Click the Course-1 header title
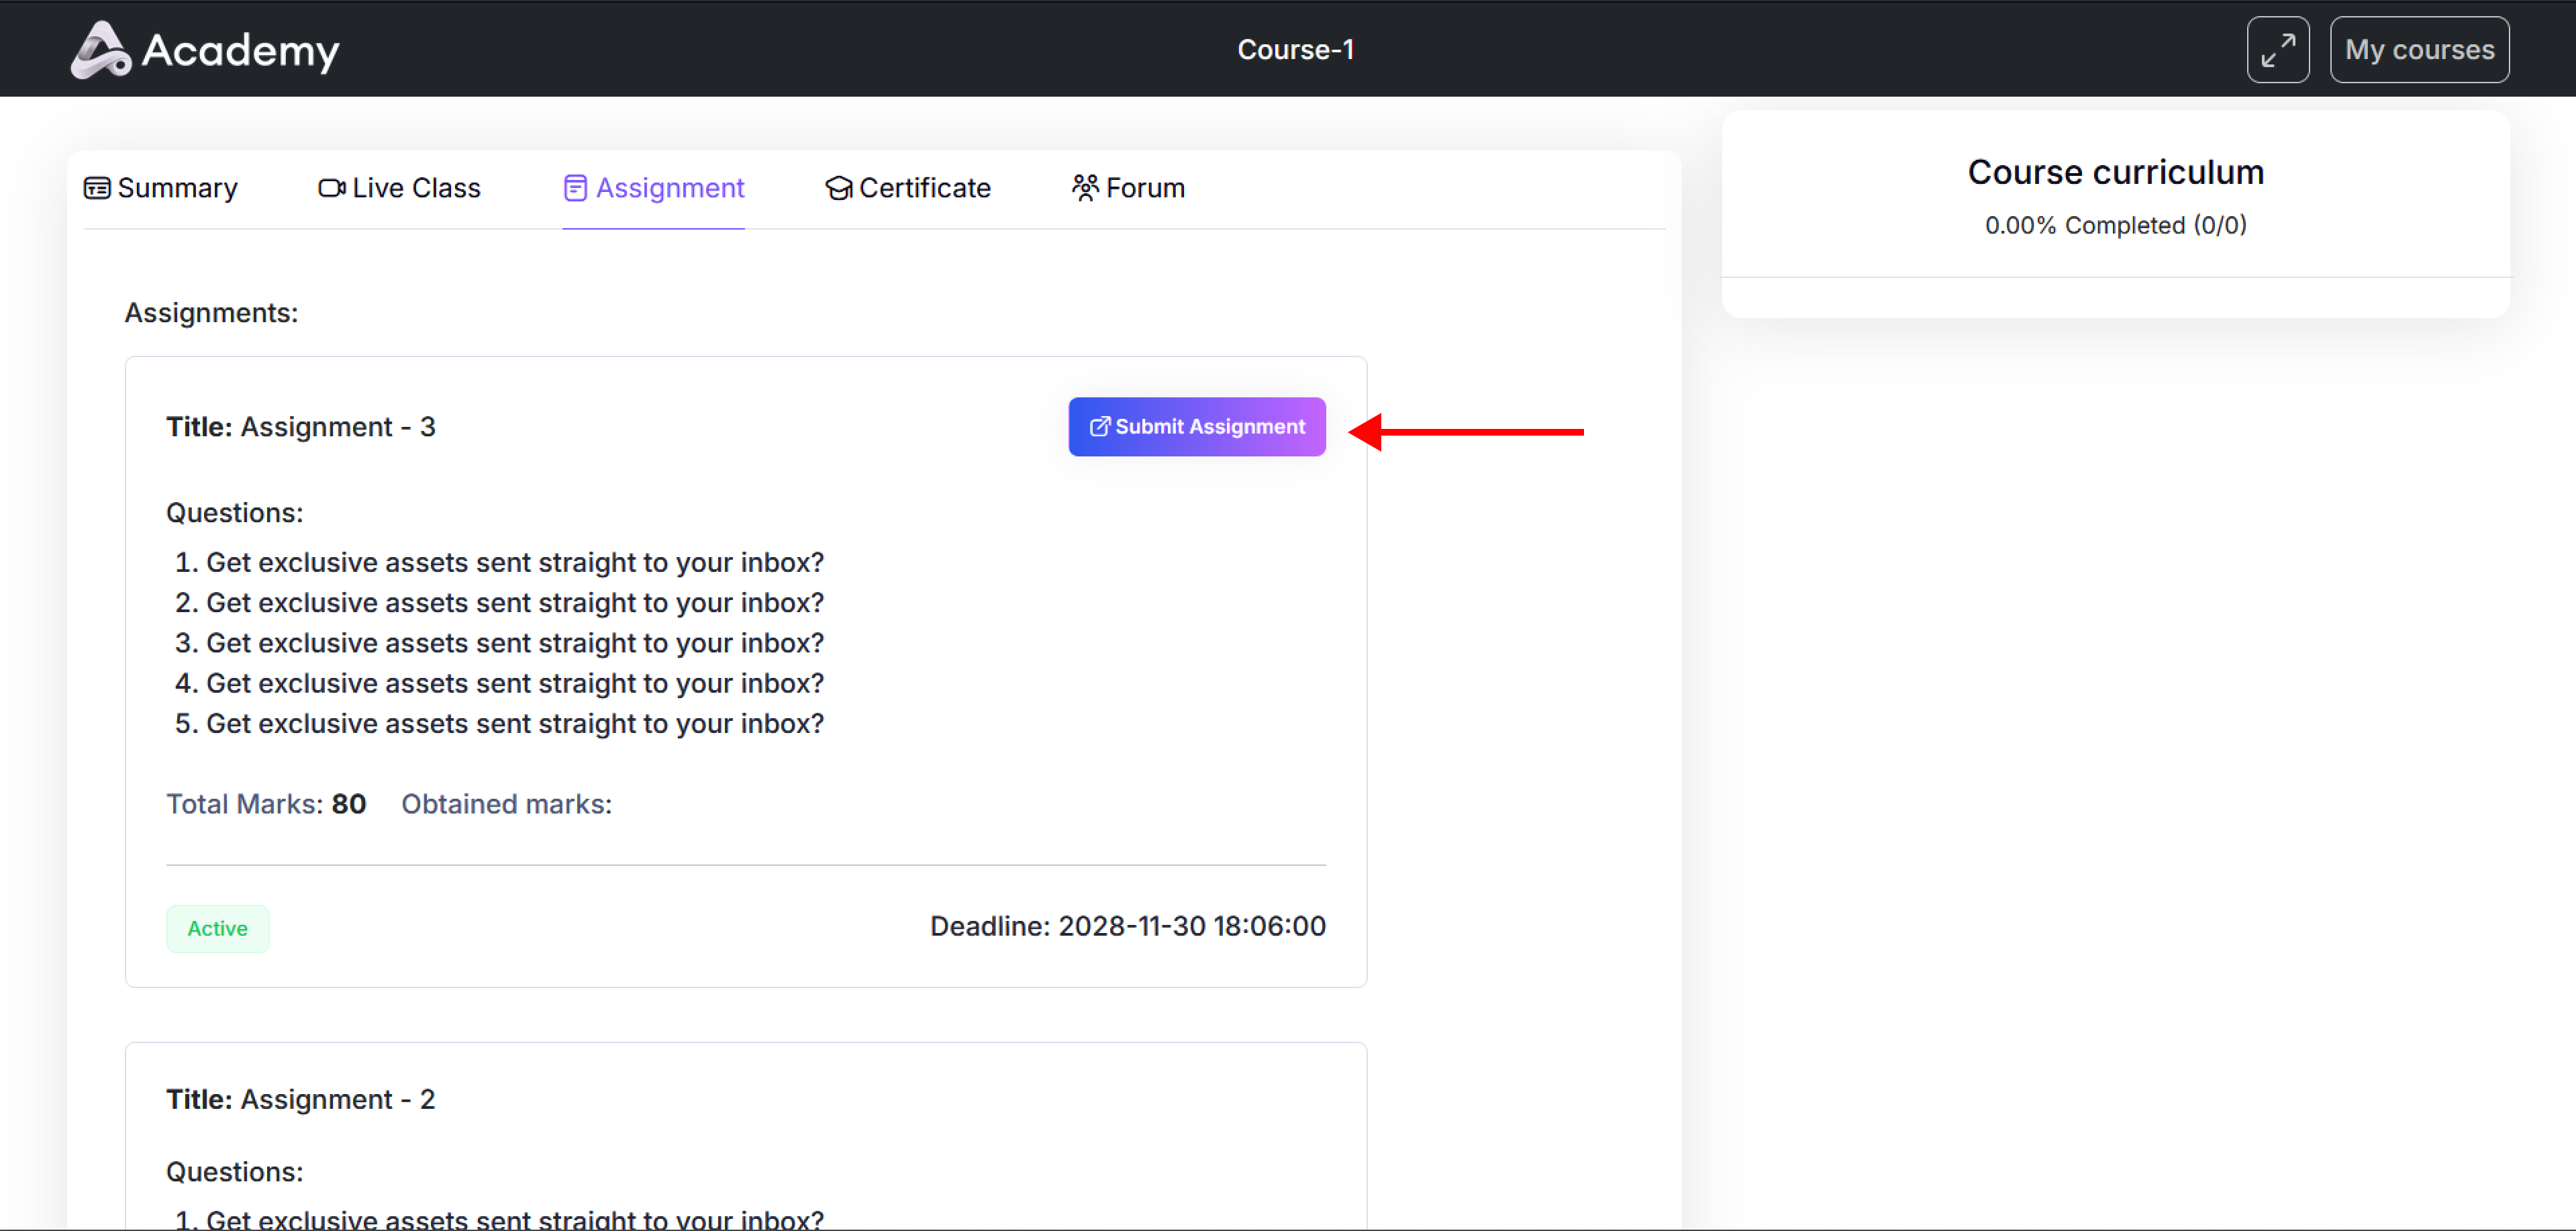Image resolution: width=2576 pixels, height=1231 pixels. point(1295,50)
